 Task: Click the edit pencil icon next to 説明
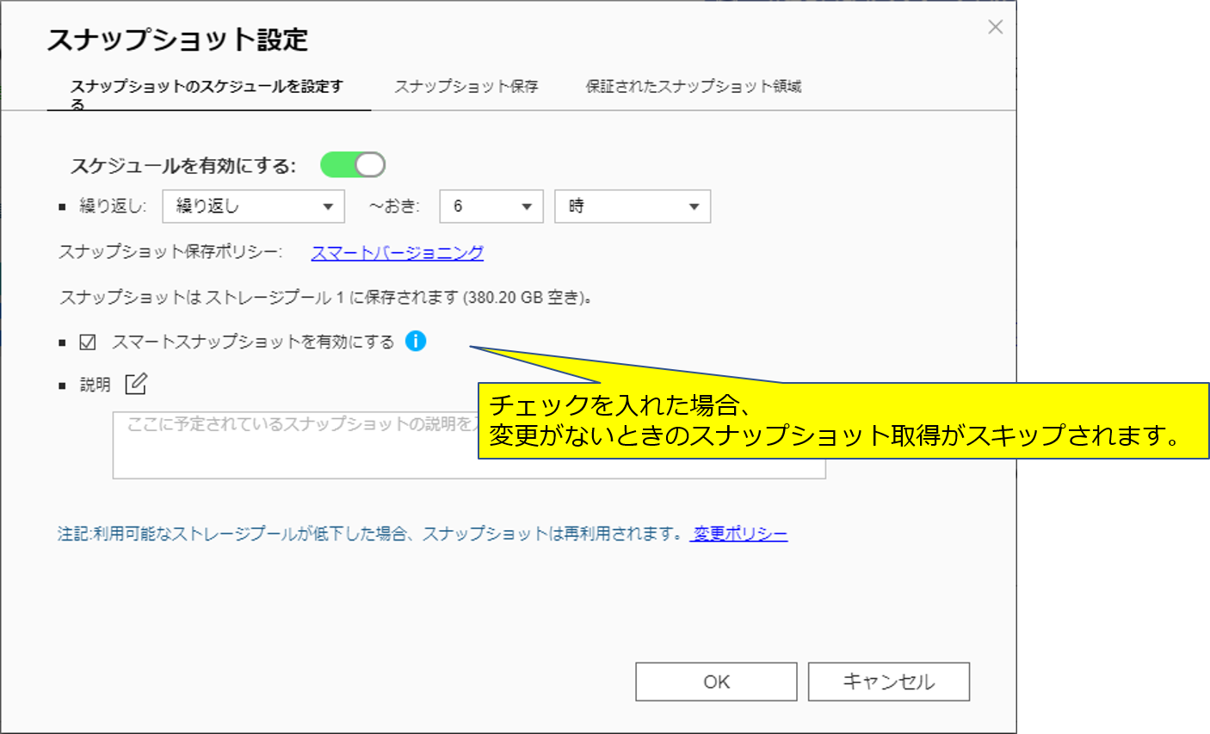136,384
